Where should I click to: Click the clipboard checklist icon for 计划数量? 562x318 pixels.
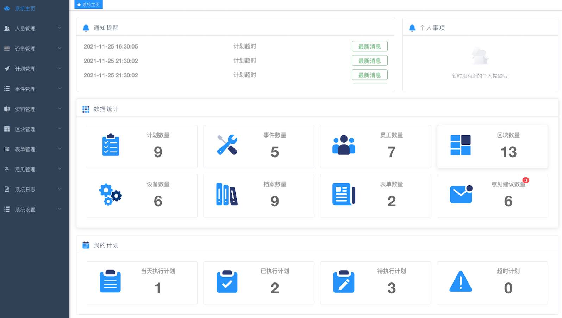(x=111, y=145)
